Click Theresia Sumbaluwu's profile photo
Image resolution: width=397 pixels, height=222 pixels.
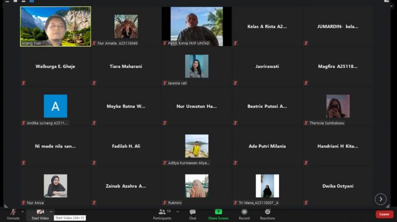[x=338, y=106]
